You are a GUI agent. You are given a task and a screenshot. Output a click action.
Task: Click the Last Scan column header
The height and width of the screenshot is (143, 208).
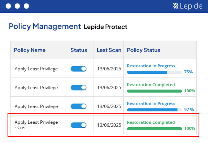coord(109,50)
